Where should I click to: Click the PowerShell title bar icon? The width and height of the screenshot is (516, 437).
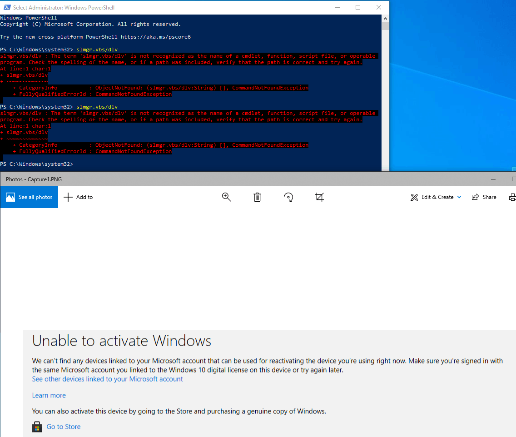point(7,7)
